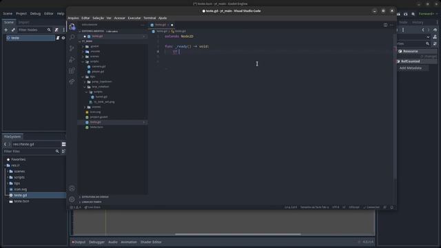Open the Executar menu in VS Code
Viewport: 441px width, 248px height.
134,18
